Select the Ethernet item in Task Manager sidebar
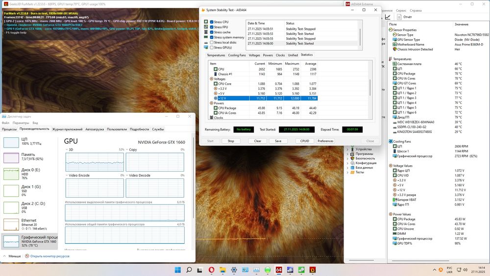 (x=29, y=224)
